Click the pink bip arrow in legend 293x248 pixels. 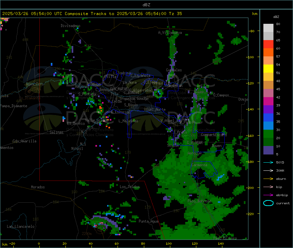[268, 187]
